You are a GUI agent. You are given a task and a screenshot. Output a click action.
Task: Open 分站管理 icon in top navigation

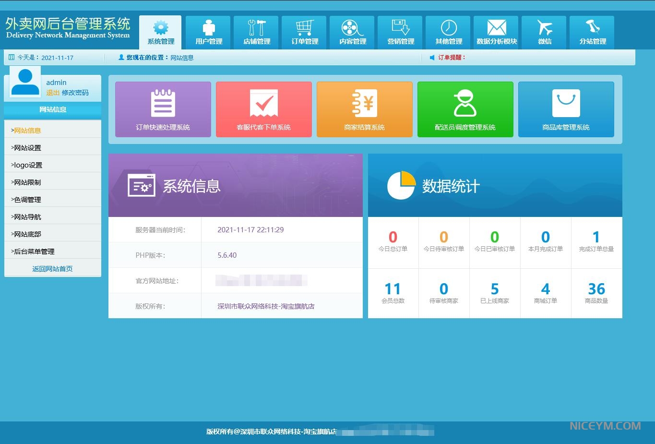(x=593, y=32)
